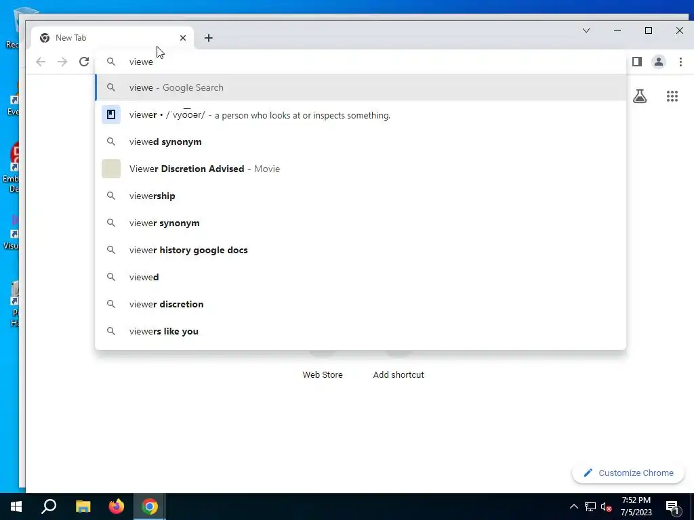Click the muted volume tray icon
This screenshot has width=694, height=520.
pyautogui.click(x=607, y=506)
